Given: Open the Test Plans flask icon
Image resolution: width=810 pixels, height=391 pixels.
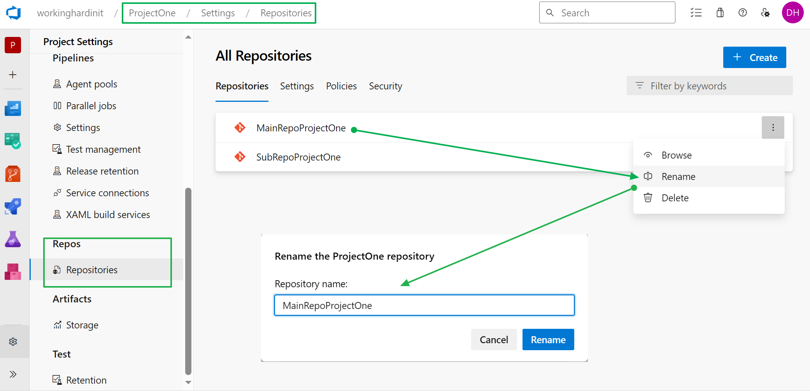Looking at the screenshot, I should click(13, 239).
